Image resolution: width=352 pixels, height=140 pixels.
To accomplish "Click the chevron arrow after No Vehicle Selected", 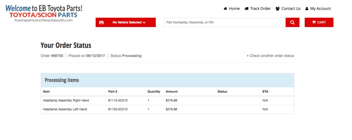I will pyautogui.click(x=144, y=22).
